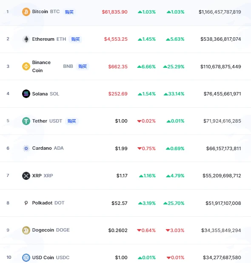Click the 购买 button next to Tether USDT

click(x=71, y=121)
